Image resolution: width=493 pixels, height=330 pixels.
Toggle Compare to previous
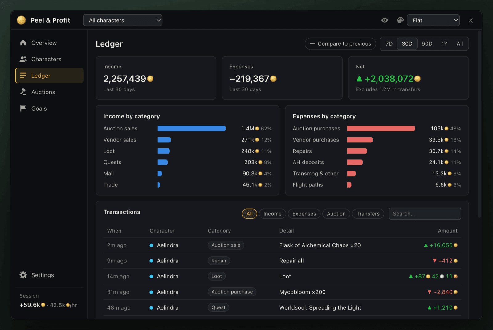pos(340,44)
